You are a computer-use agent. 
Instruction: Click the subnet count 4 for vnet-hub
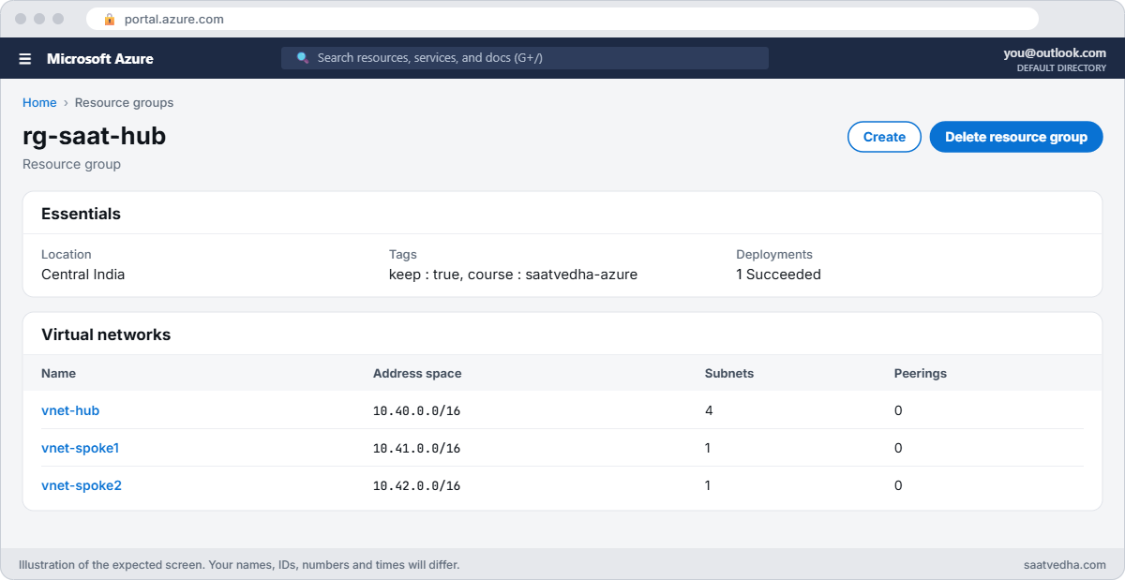(709, 410)
